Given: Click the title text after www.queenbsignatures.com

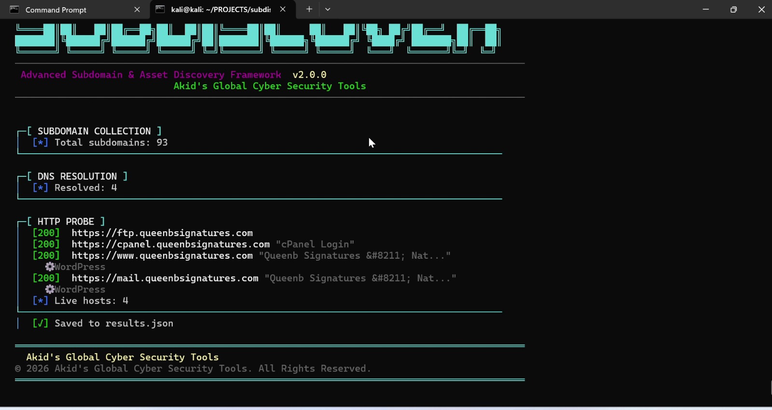Looking at the screenshot, I should [355, 256].
